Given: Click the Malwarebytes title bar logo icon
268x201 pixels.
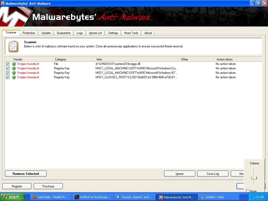Looking at the screenshot, I should 2,3.
